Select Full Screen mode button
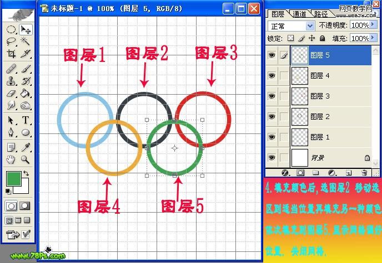 (27, 220)
